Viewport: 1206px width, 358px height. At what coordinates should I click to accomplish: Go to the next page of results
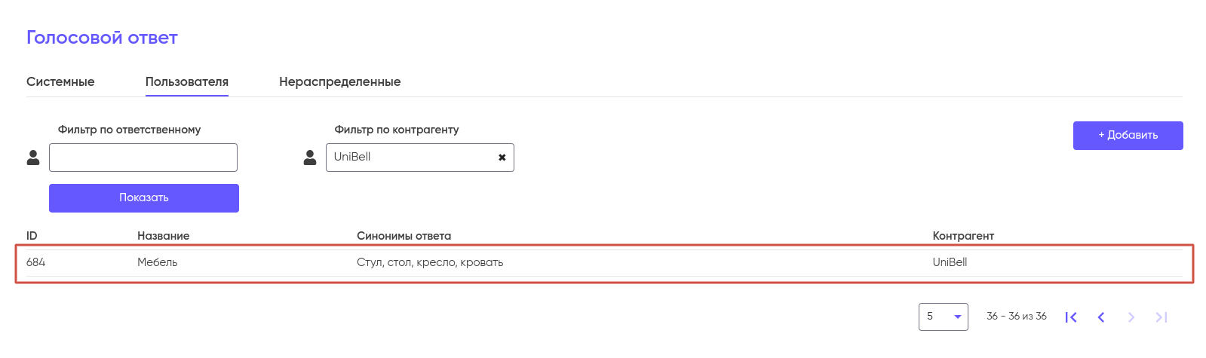click(1131, 317)
